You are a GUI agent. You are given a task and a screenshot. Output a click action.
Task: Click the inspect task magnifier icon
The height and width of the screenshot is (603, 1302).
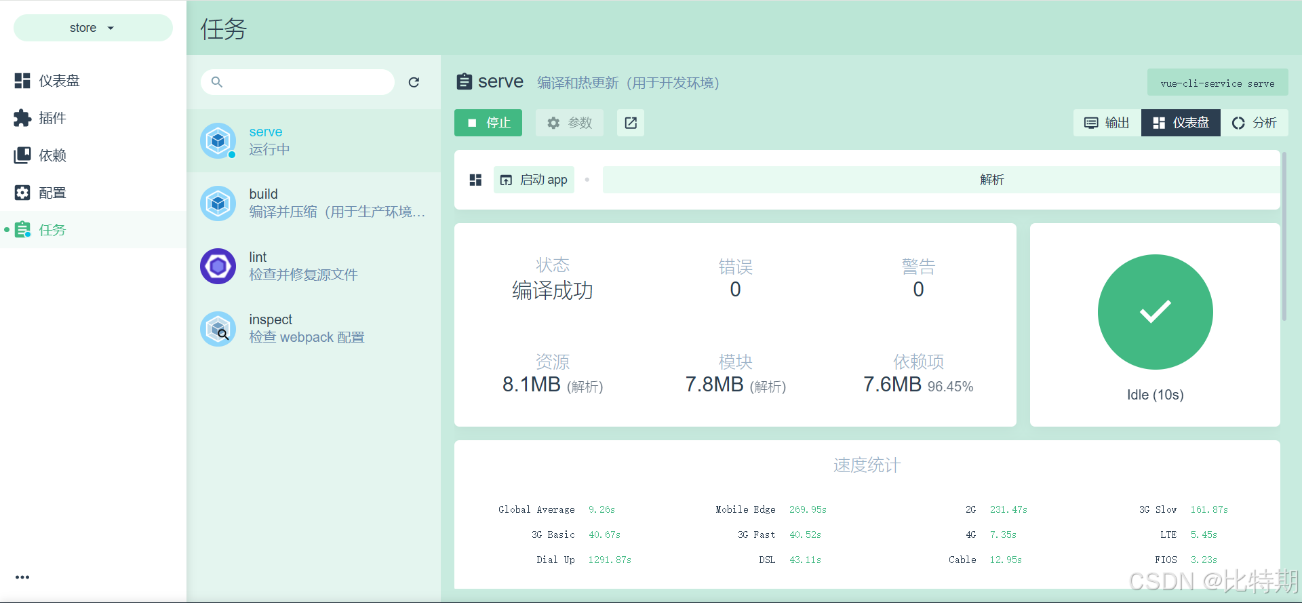(x=218, y=329)
